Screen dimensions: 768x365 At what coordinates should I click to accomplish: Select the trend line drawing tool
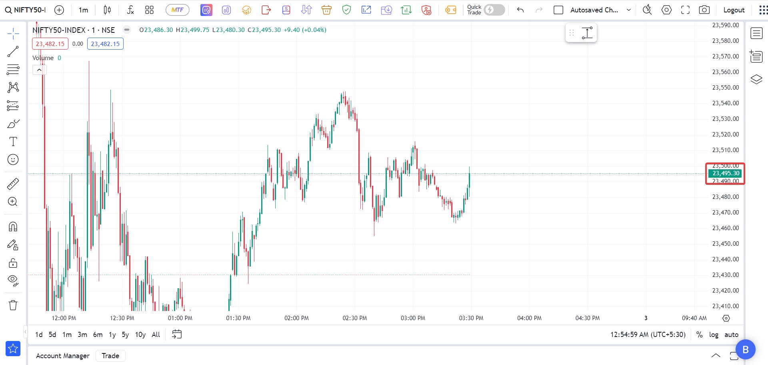[x=13, y=52]
